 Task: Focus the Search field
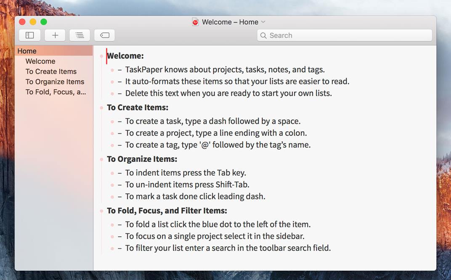pyautogui.click(x=345, y=35)
